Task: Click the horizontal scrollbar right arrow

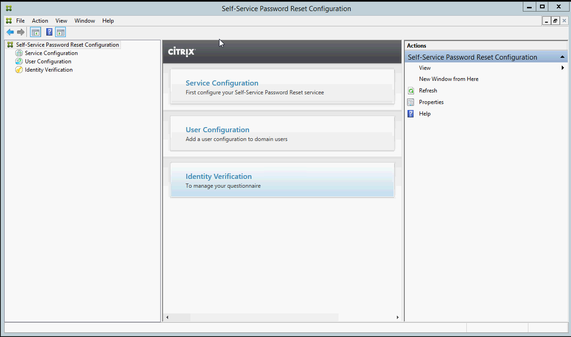Action: (x=397, y=318)
